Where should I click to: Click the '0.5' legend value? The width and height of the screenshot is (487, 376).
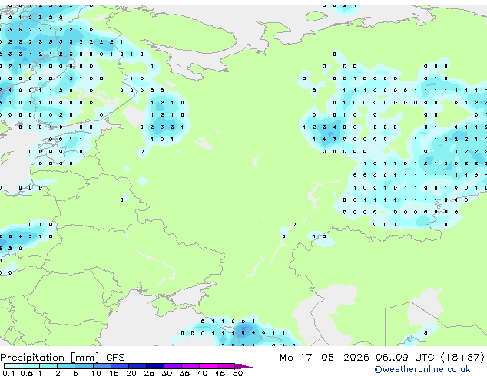click(x=27, y=373)
